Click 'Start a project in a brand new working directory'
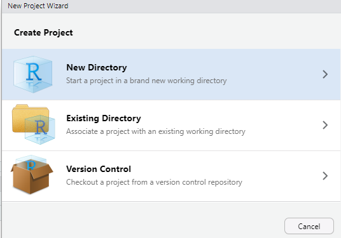Image resolution: width=341 pixels, height=238 pixels. (146, 81)
